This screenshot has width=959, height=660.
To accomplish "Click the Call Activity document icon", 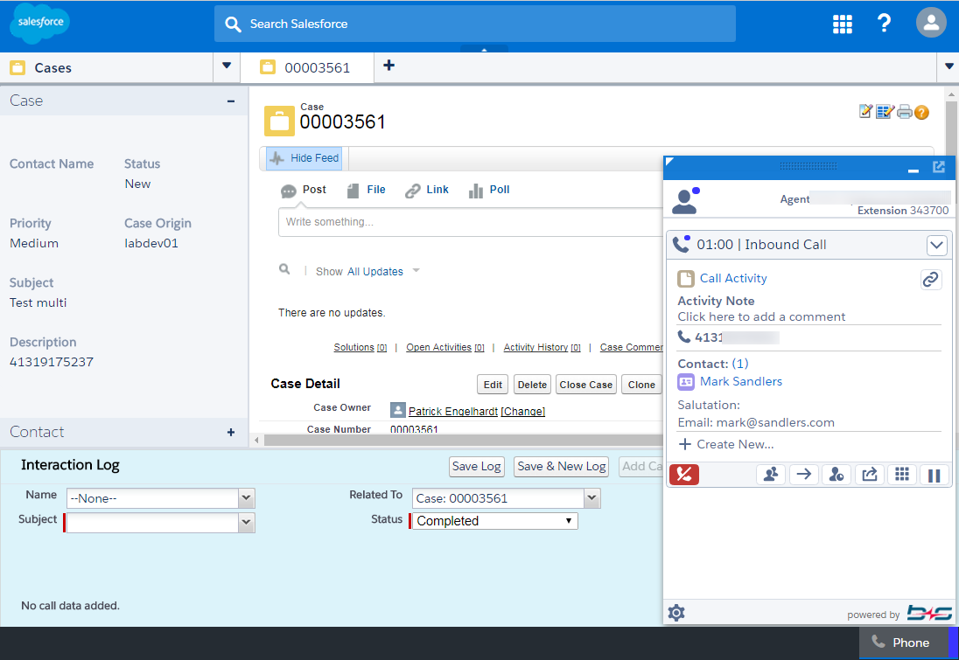I will tap(686, 279).
